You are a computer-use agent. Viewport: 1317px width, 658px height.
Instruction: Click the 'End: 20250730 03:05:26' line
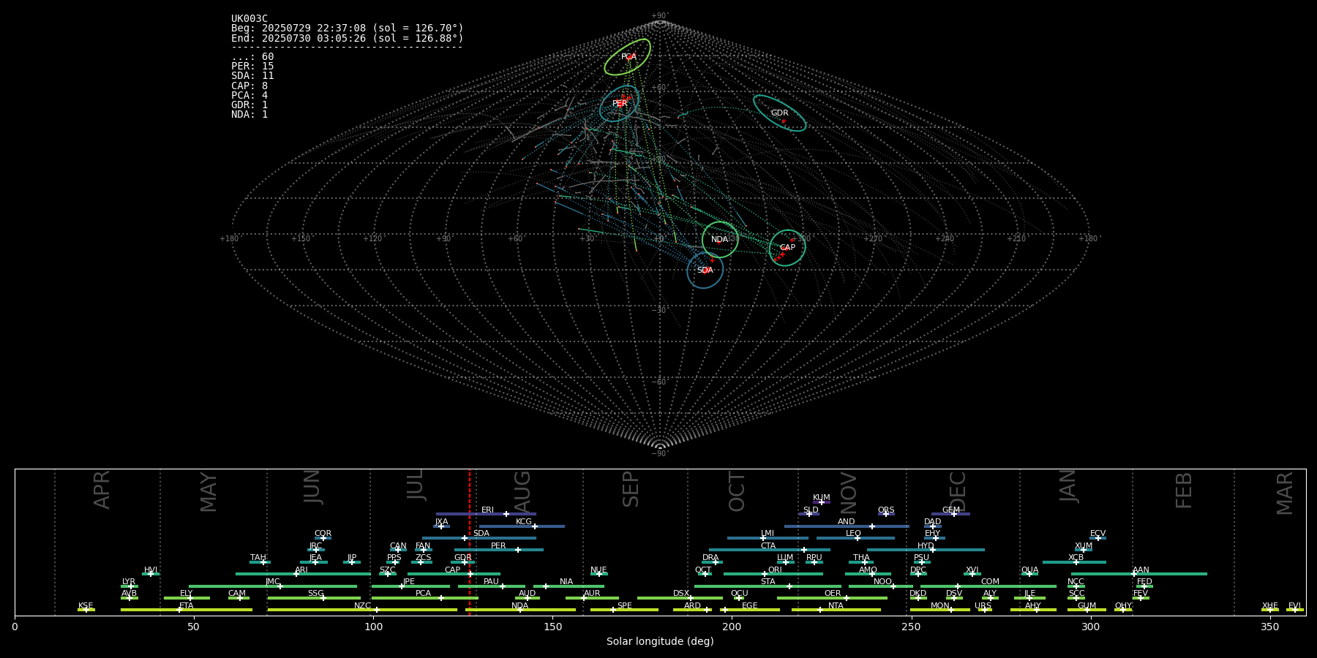pos(348,38)
